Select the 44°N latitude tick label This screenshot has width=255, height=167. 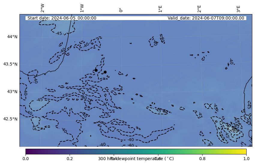pos(12,37)
